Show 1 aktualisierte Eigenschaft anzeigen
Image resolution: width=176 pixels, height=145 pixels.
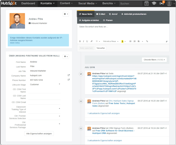(x=104, y=113)
